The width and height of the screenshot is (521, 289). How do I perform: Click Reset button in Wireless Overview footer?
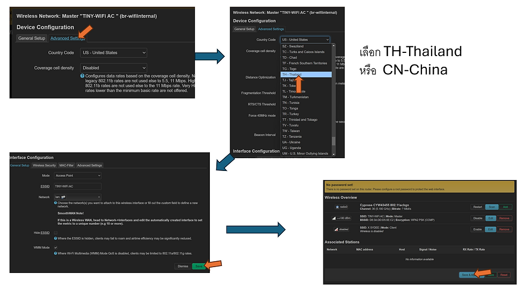504,275
